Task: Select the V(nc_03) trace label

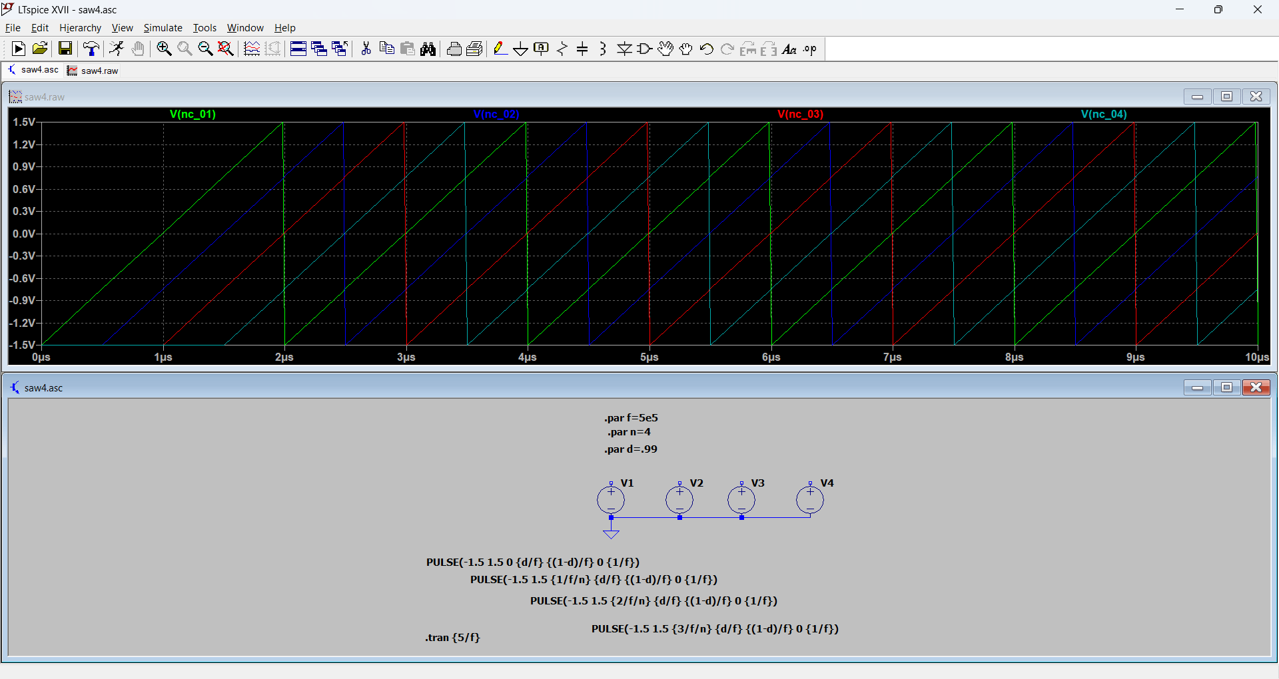Action: (x=800, y=114)
